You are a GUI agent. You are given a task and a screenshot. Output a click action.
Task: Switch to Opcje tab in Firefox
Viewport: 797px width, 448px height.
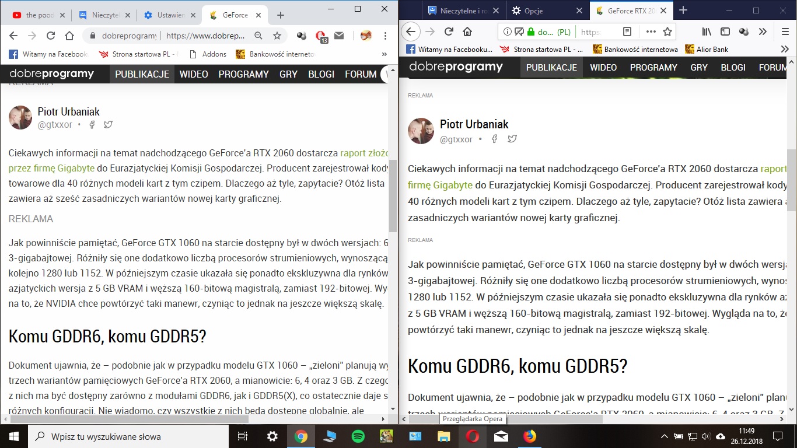pyautogui.click(x=547, y=10)
